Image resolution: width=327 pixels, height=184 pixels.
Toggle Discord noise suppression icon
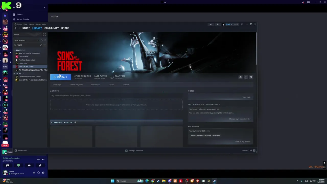[39, 159]
